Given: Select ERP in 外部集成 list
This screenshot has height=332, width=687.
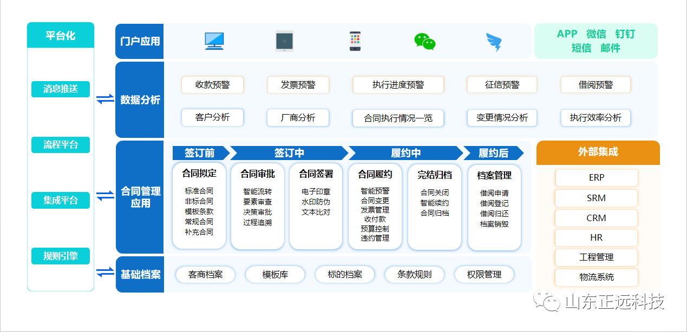Looking at the screenshot, I should coord(596,178).
